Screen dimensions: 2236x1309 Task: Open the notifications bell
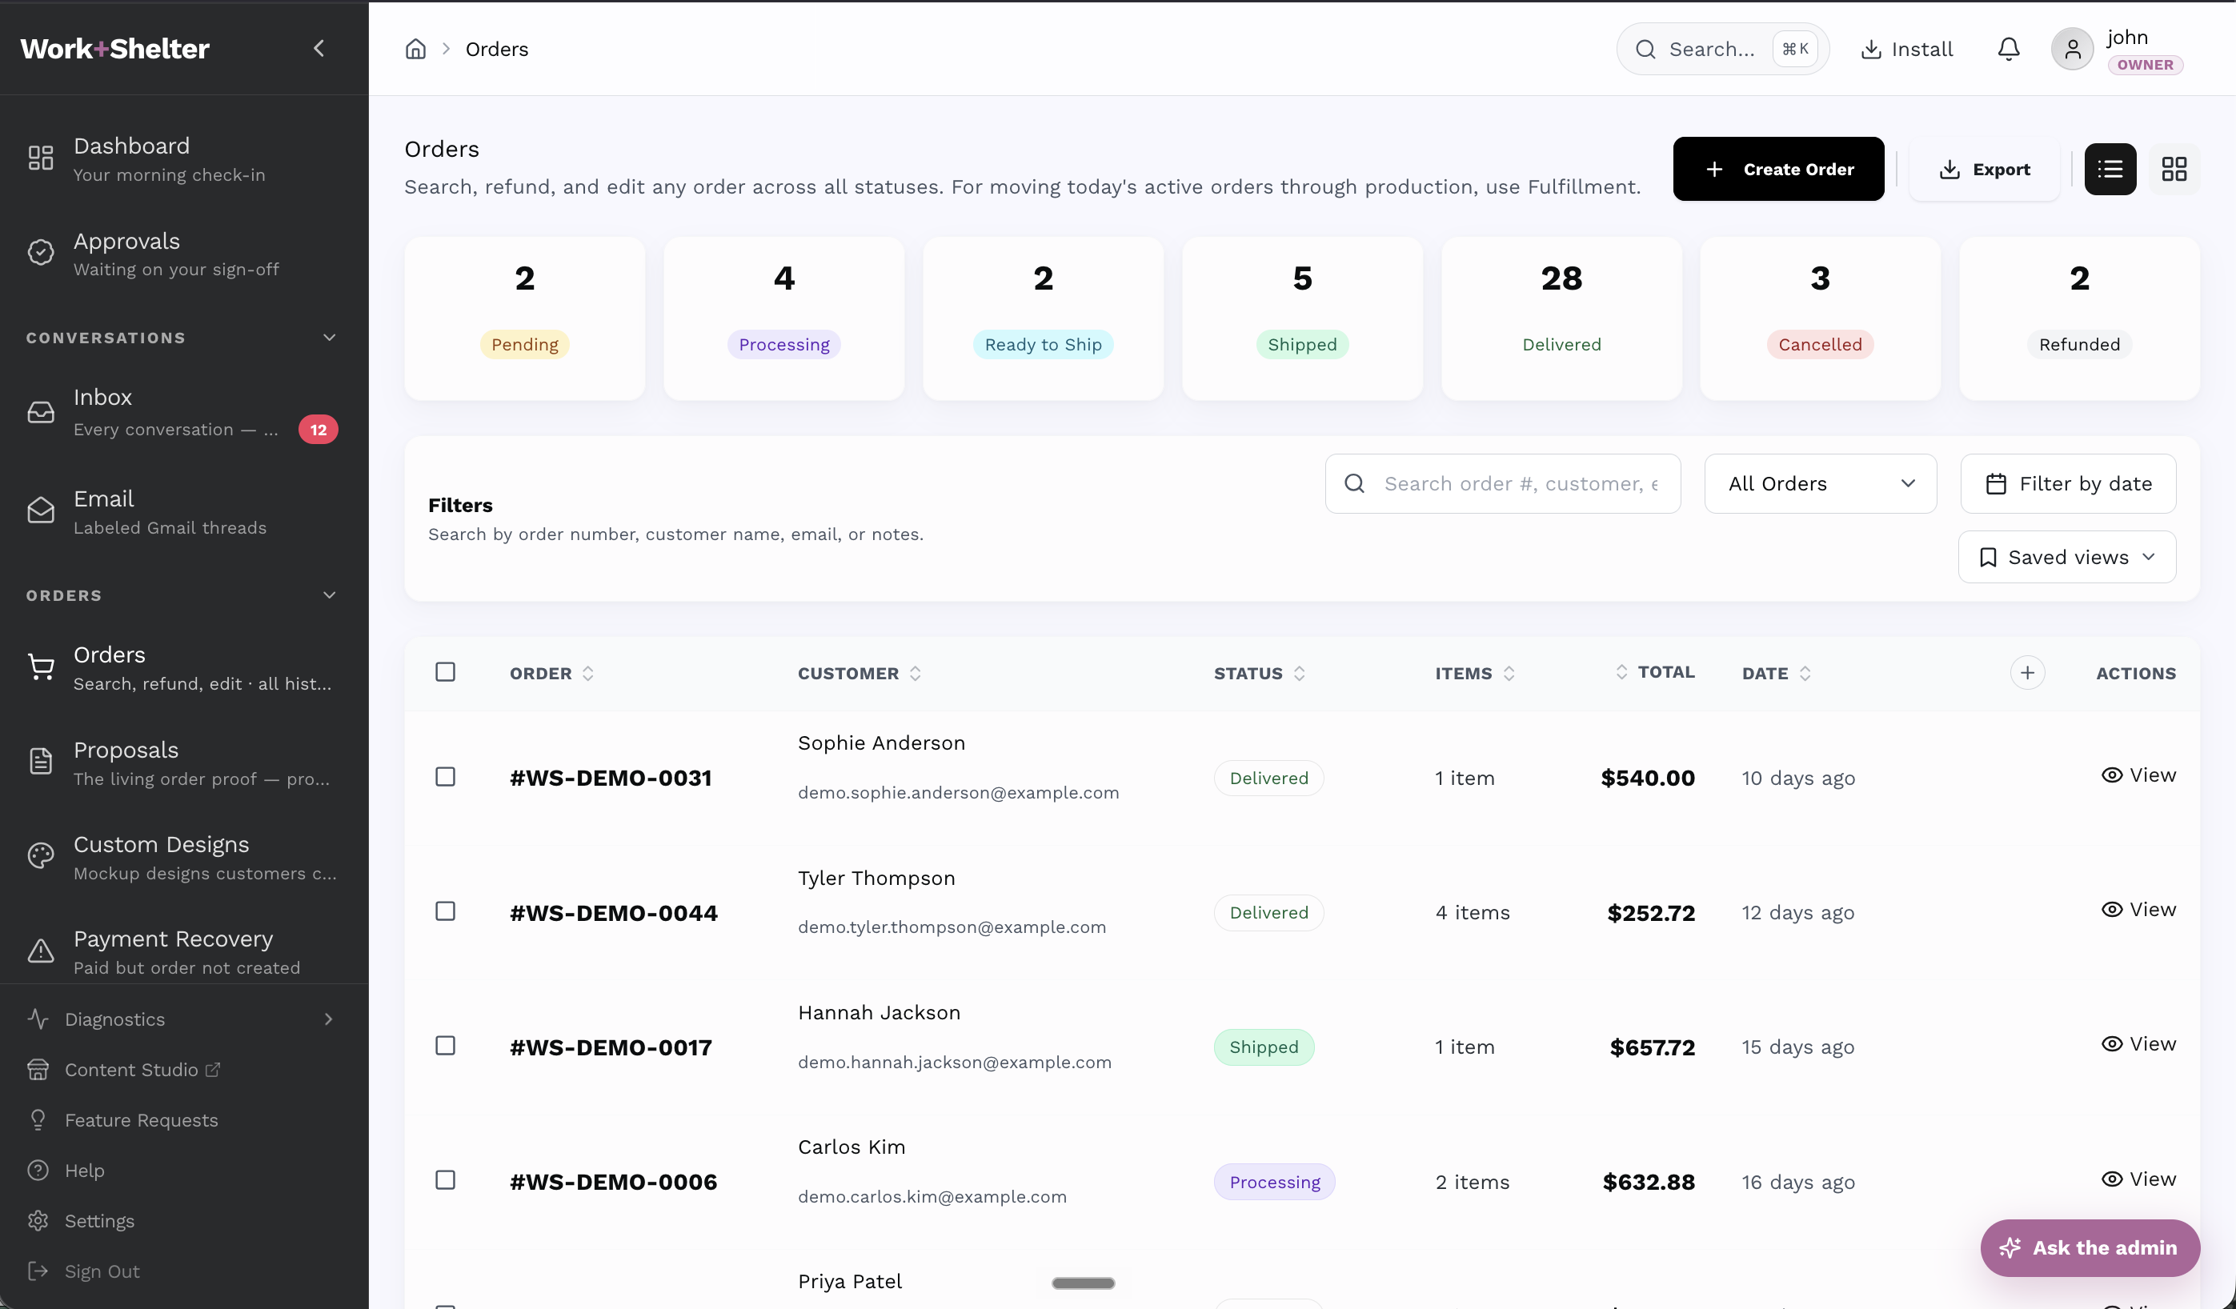point(2009,49)
